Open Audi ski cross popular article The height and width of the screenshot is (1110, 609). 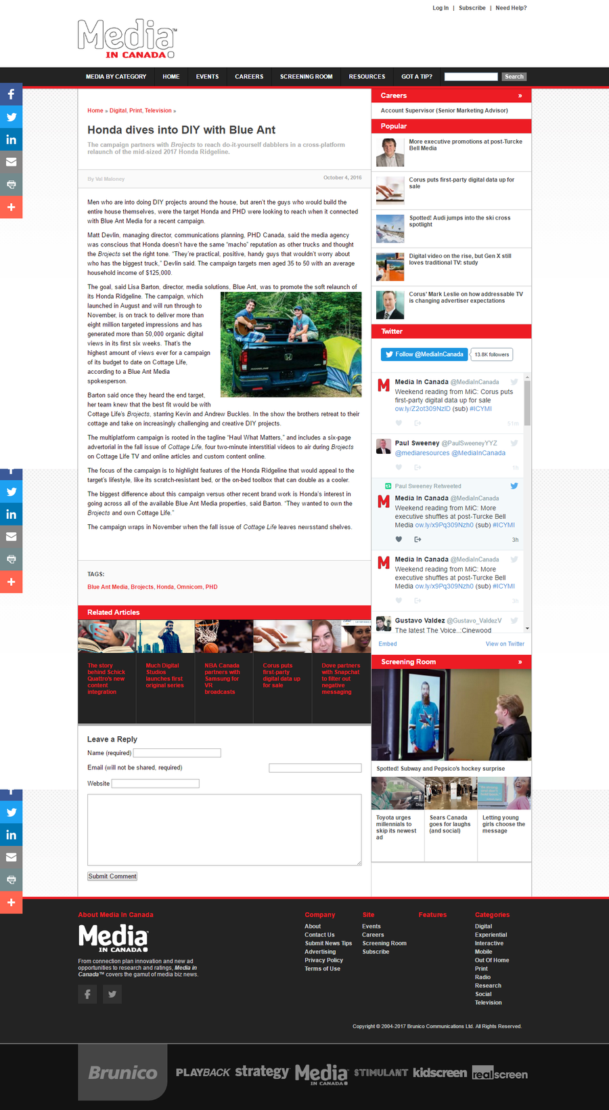pyautogui.click(x=460, y=221)
